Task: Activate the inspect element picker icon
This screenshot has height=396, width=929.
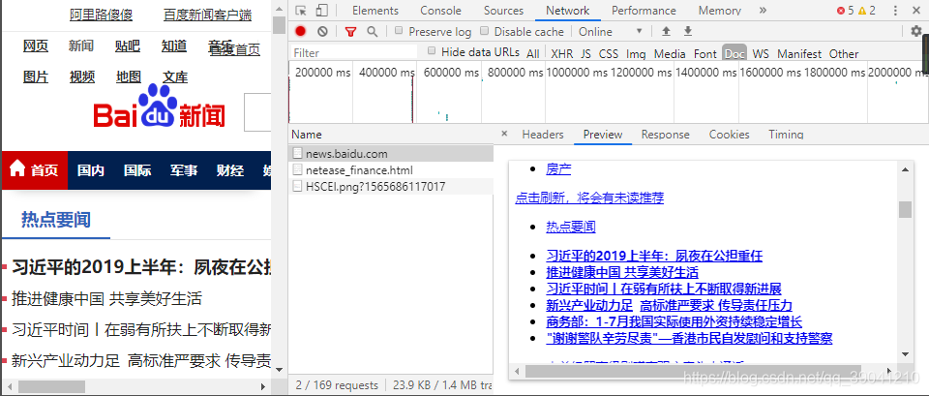Action: click(301, 11)
